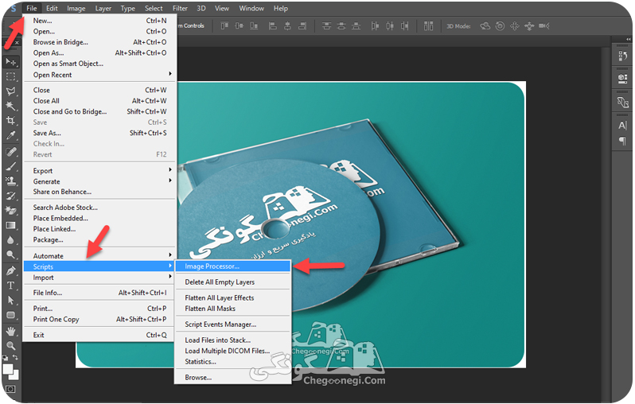
Task: Select the Eyedropper tool
Action: click(x=11, y=135)
